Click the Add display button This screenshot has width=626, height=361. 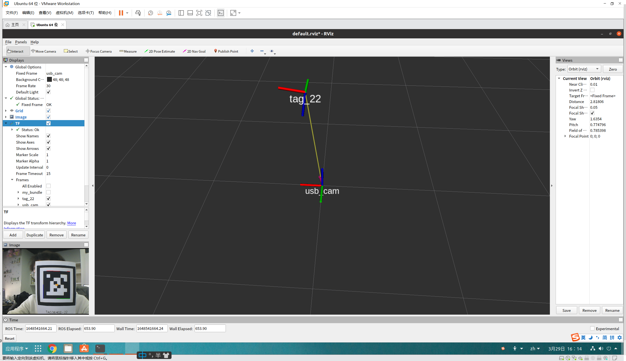coord(13,235)
